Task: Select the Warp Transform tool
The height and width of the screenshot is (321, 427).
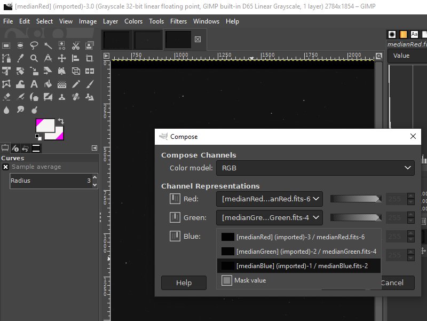Action: click(x=20, y=84)
